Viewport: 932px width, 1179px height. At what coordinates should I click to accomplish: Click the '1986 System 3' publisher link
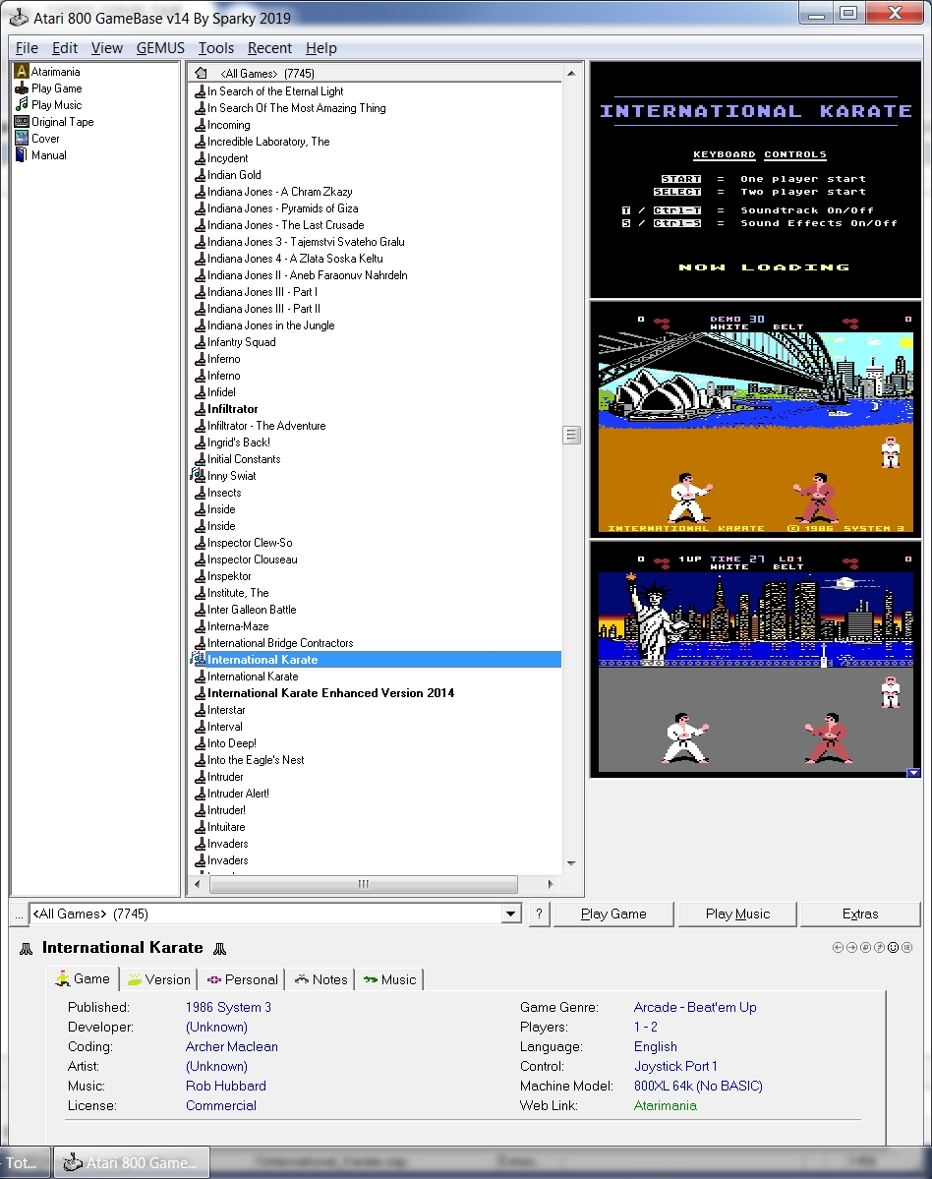(228, 1008)
